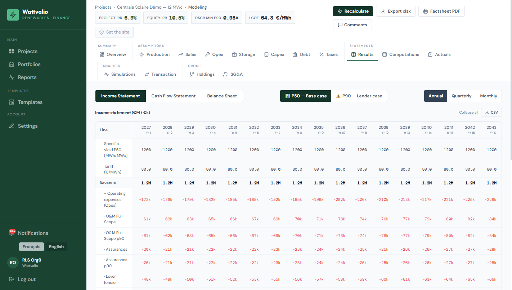Viewport: 512px width, 290px height.
Task: Go to Projects breadcrumb
Action: click(103, 7)
